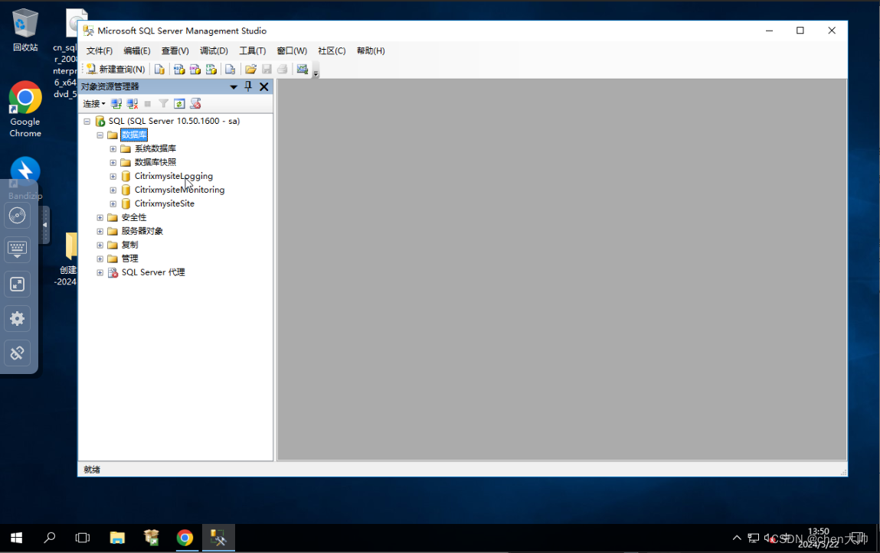Select the 系统数据库 tree item
880x553 pixels.
pos(155,148)
